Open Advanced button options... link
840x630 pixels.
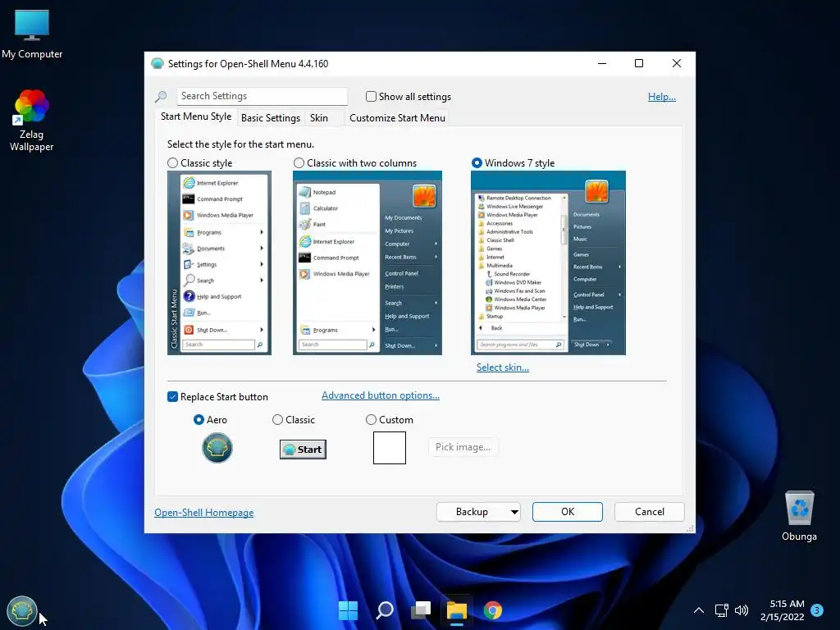point(381,395)
